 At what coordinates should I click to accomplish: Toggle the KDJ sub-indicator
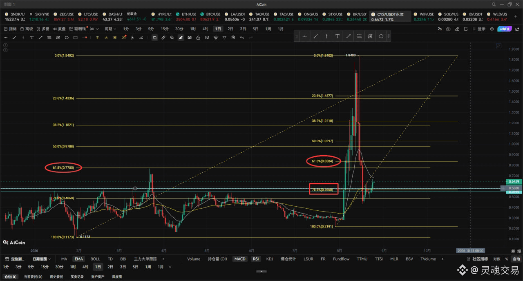coord(270,259)
